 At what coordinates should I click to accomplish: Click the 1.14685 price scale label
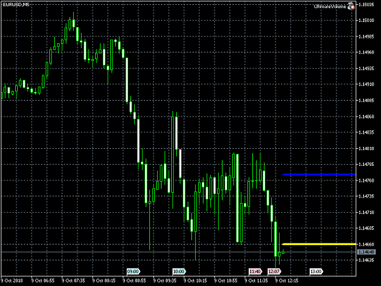(x=366, y=229)
